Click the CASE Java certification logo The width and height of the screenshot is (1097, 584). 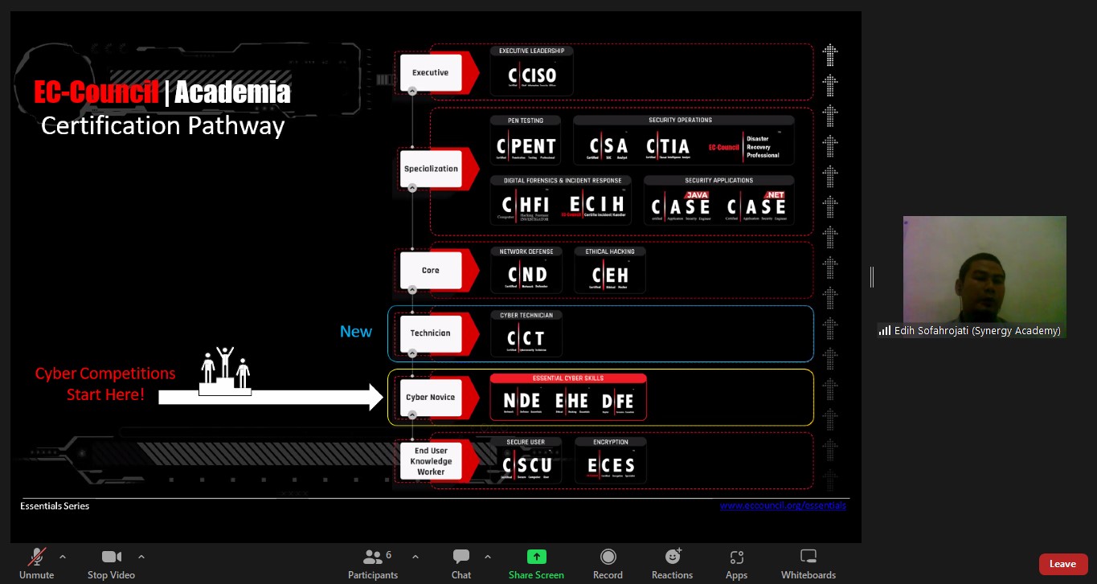click(681, 206)
